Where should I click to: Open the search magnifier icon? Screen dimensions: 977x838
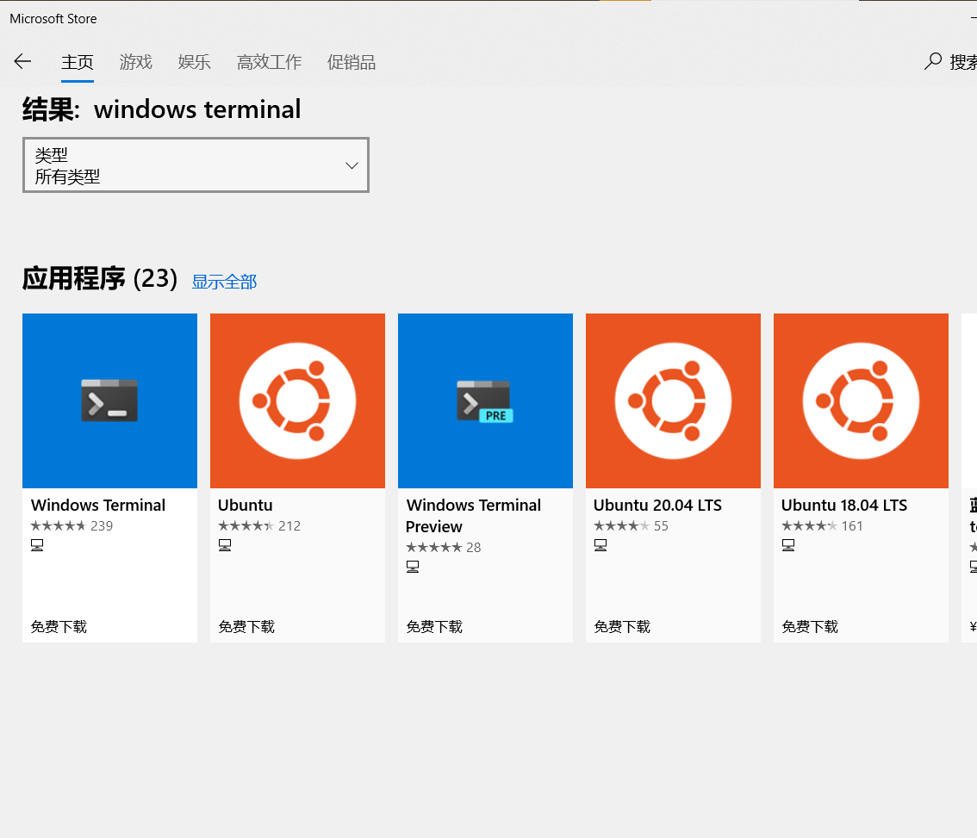[x=932, y=61]
